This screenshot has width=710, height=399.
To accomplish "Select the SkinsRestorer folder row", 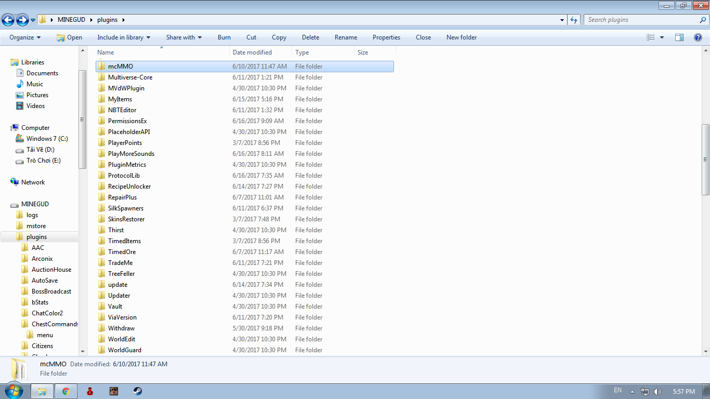I will pyautogui.click(x=244, y=219).
